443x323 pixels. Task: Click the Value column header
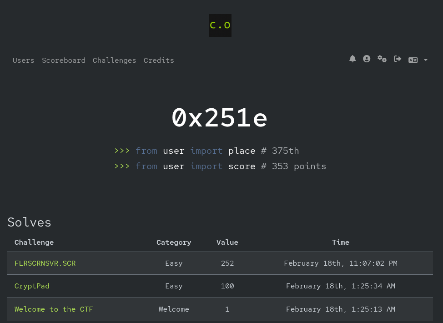tap(227, 242)
